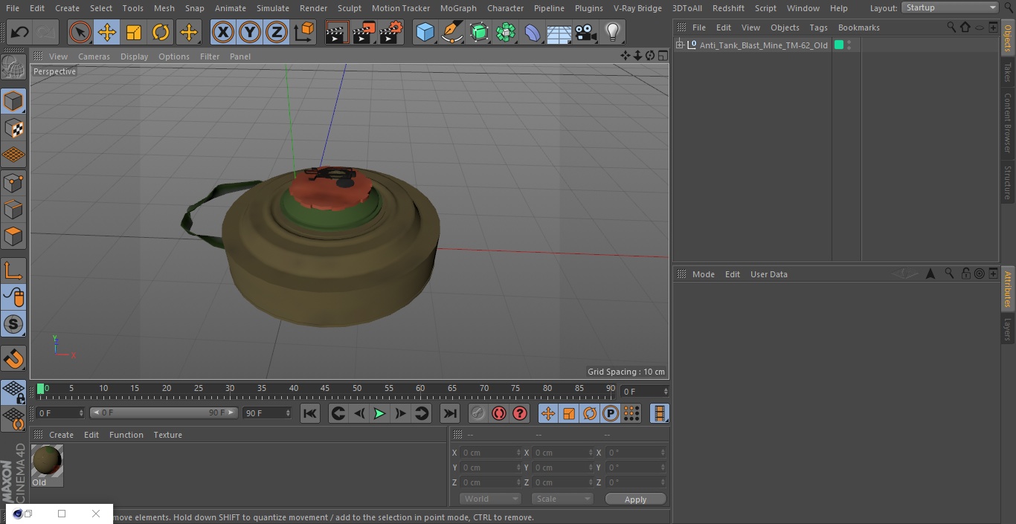Image resolution: width=1016 pixels, height=524 pixels.
Task: Toggle X axis lock
Action: [222, 32]
